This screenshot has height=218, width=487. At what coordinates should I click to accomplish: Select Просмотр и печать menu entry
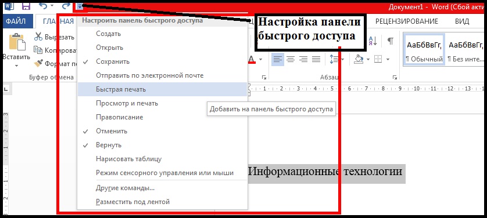pos(163,103)
